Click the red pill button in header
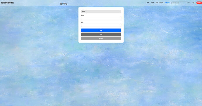 coord(199,3)
